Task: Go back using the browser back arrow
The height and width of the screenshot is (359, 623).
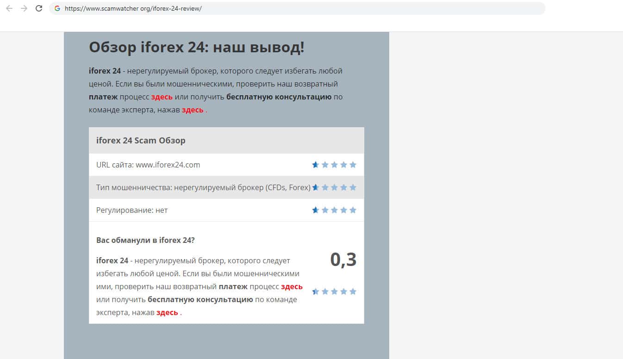Action: pyautogui.click(x=9, y=8)
